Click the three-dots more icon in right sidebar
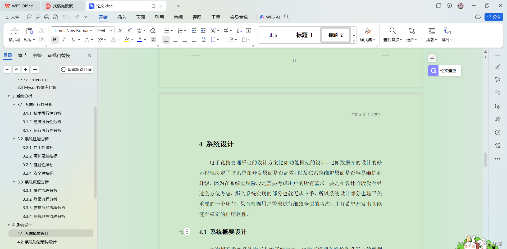 [498, 159]
